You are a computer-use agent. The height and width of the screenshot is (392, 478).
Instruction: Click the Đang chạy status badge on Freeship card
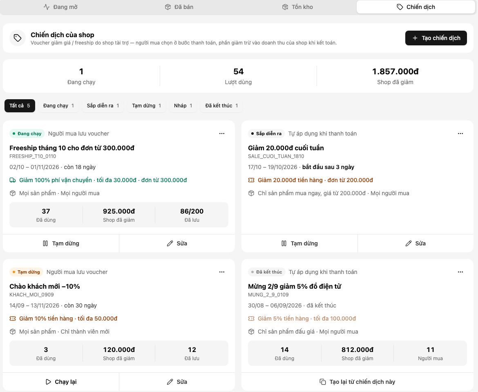point(27,134)
